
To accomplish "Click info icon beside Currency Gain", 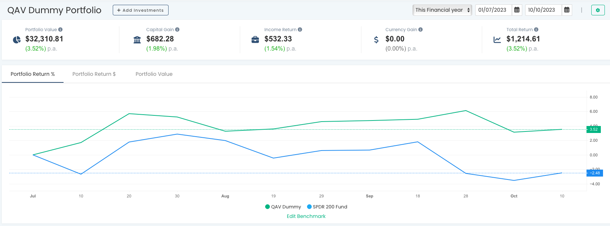I will click(x=420, y=30).
